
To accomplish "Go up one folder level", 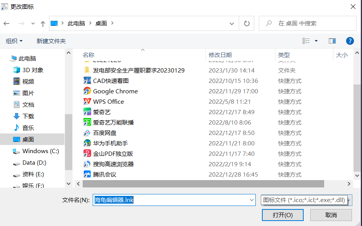I will click(43, 24).
